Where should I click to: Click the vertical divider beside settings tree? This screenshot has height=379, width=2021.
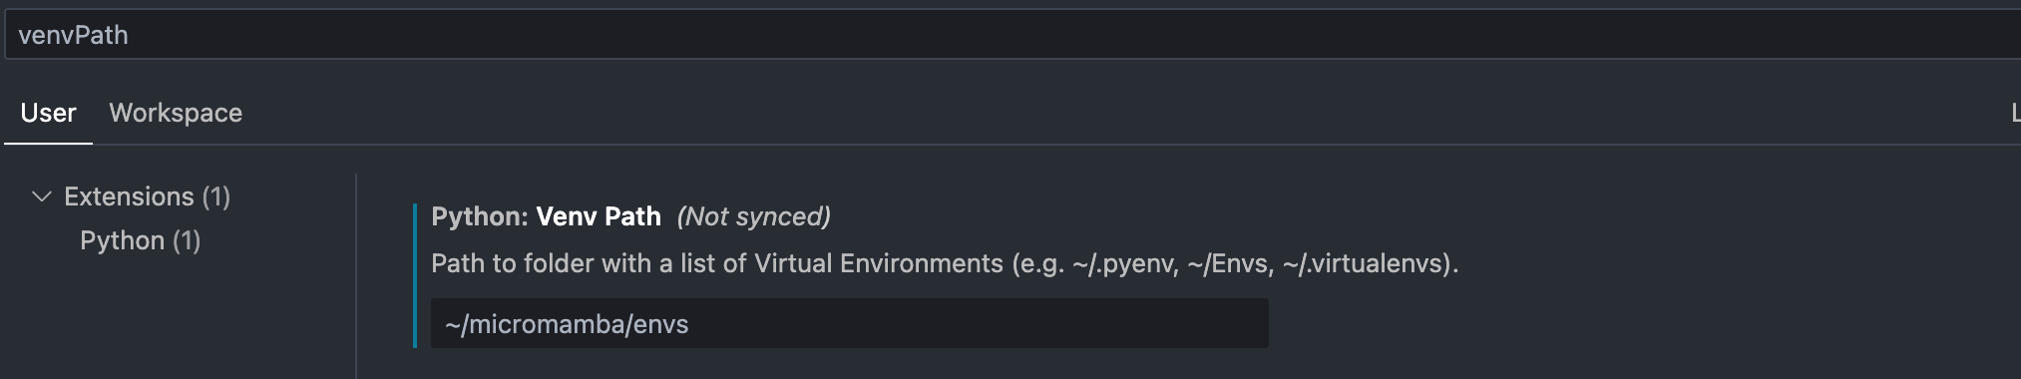coord(356,276)
